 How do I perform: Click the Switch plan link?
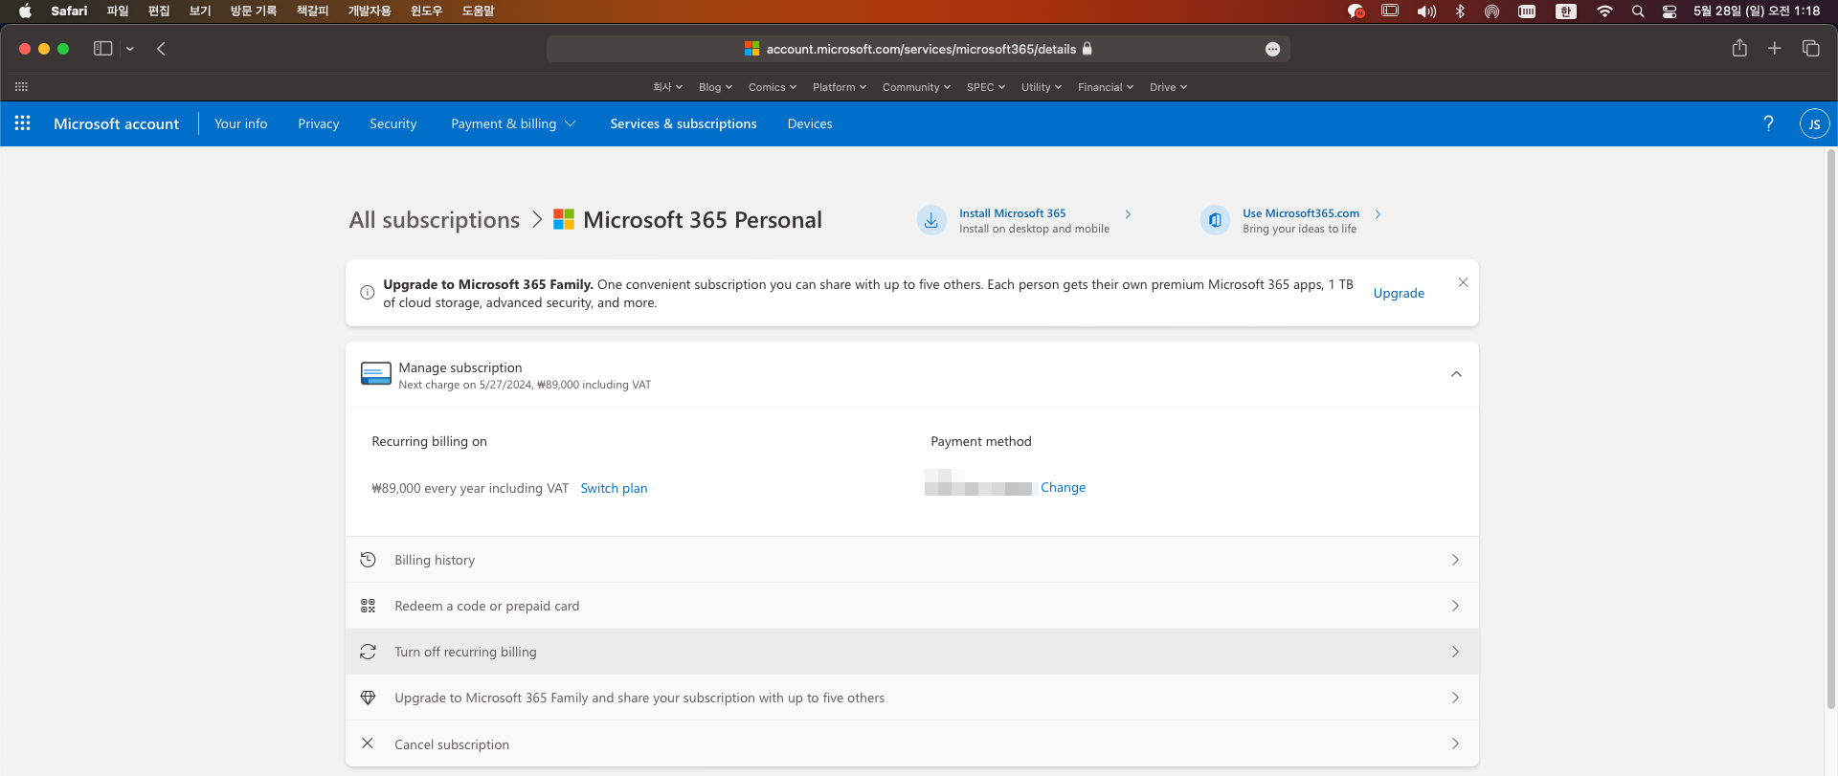point(614,488)
